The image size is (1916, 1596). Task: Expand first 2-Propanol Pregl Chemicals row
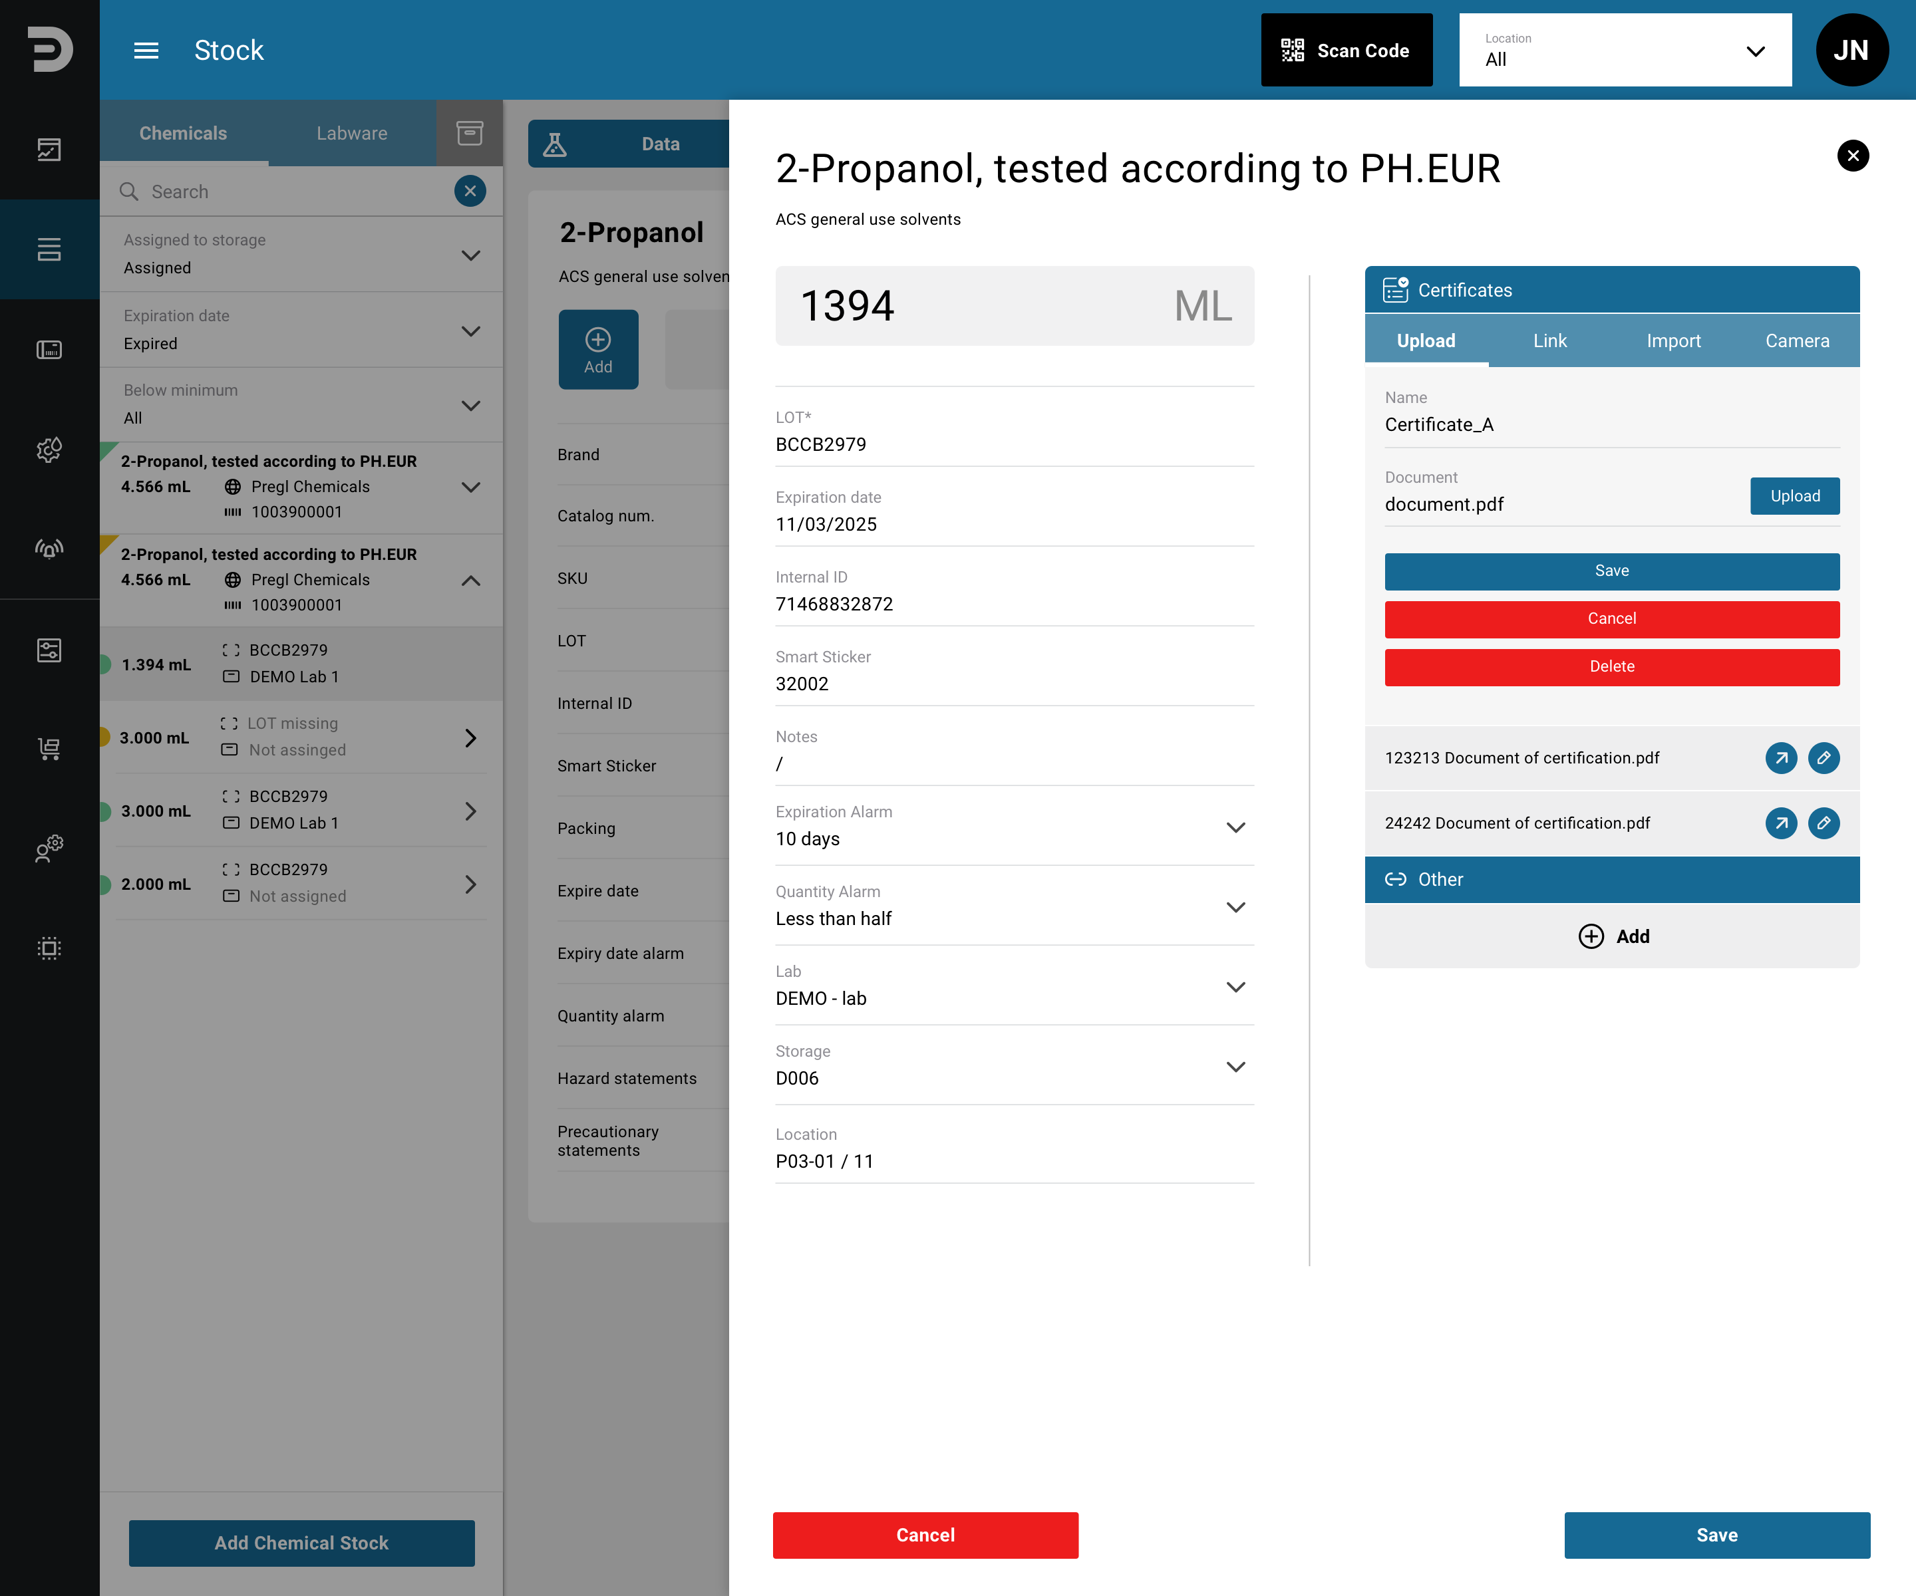click(470, 487)
